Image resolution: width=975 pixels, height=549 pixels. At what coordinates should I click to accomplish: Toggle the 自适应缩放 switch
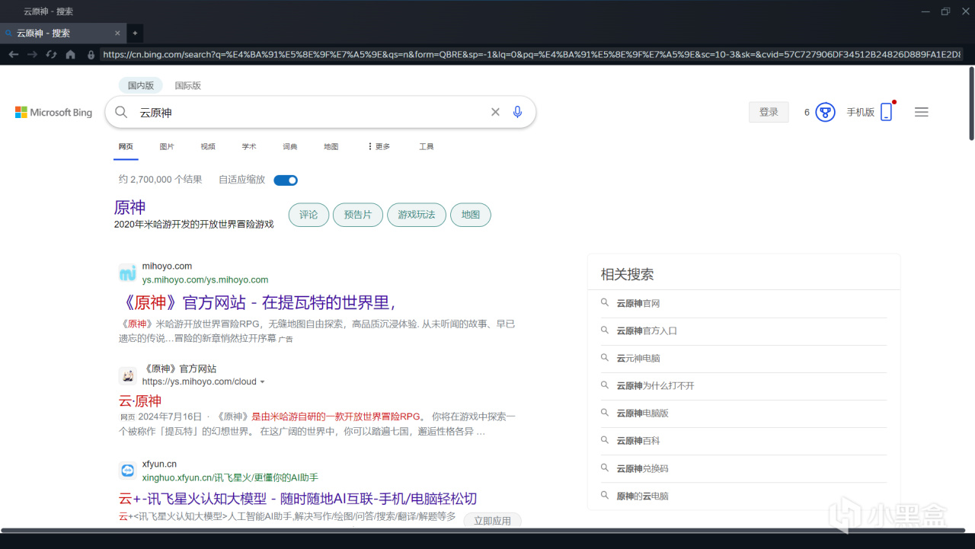point(286,180)
